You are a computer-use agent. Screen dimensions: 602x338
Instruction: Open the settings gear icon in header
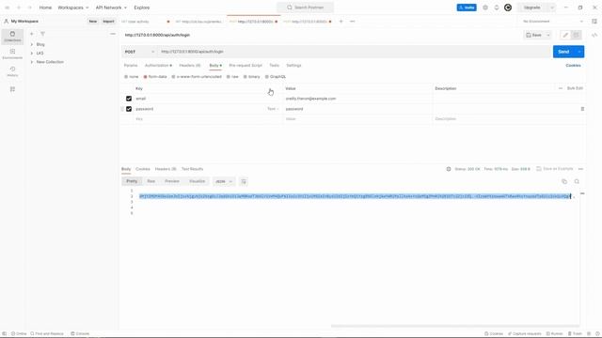[485, 8]
